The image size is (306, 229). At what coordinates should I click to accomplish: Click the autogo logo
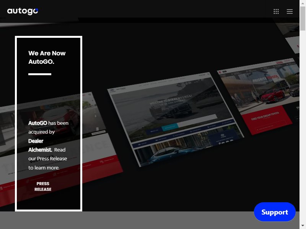coord(23,11)
